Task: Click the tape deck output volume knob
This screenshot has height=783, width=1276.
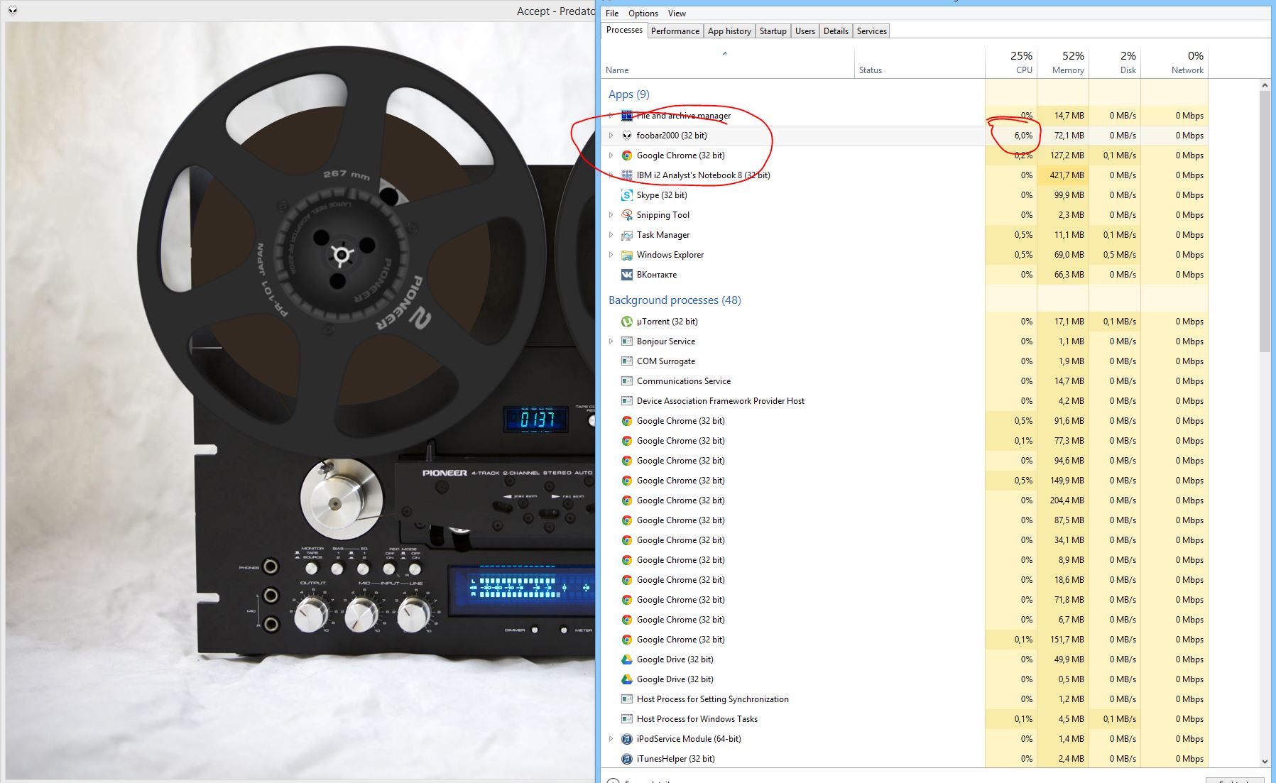Action: (x=311, y=614)
